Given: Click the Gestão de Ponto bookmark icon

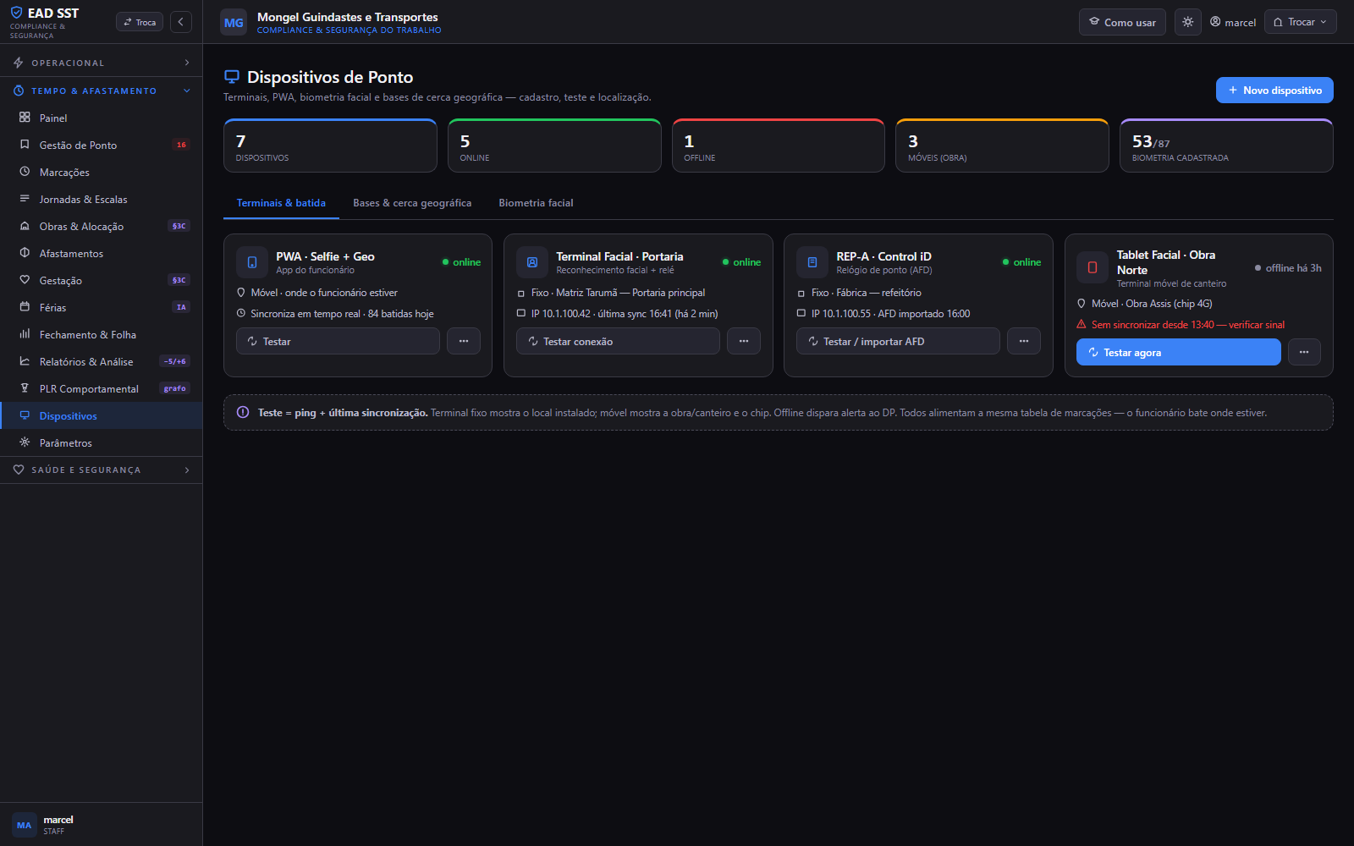Looking at the screenshot, I should 25,145.
